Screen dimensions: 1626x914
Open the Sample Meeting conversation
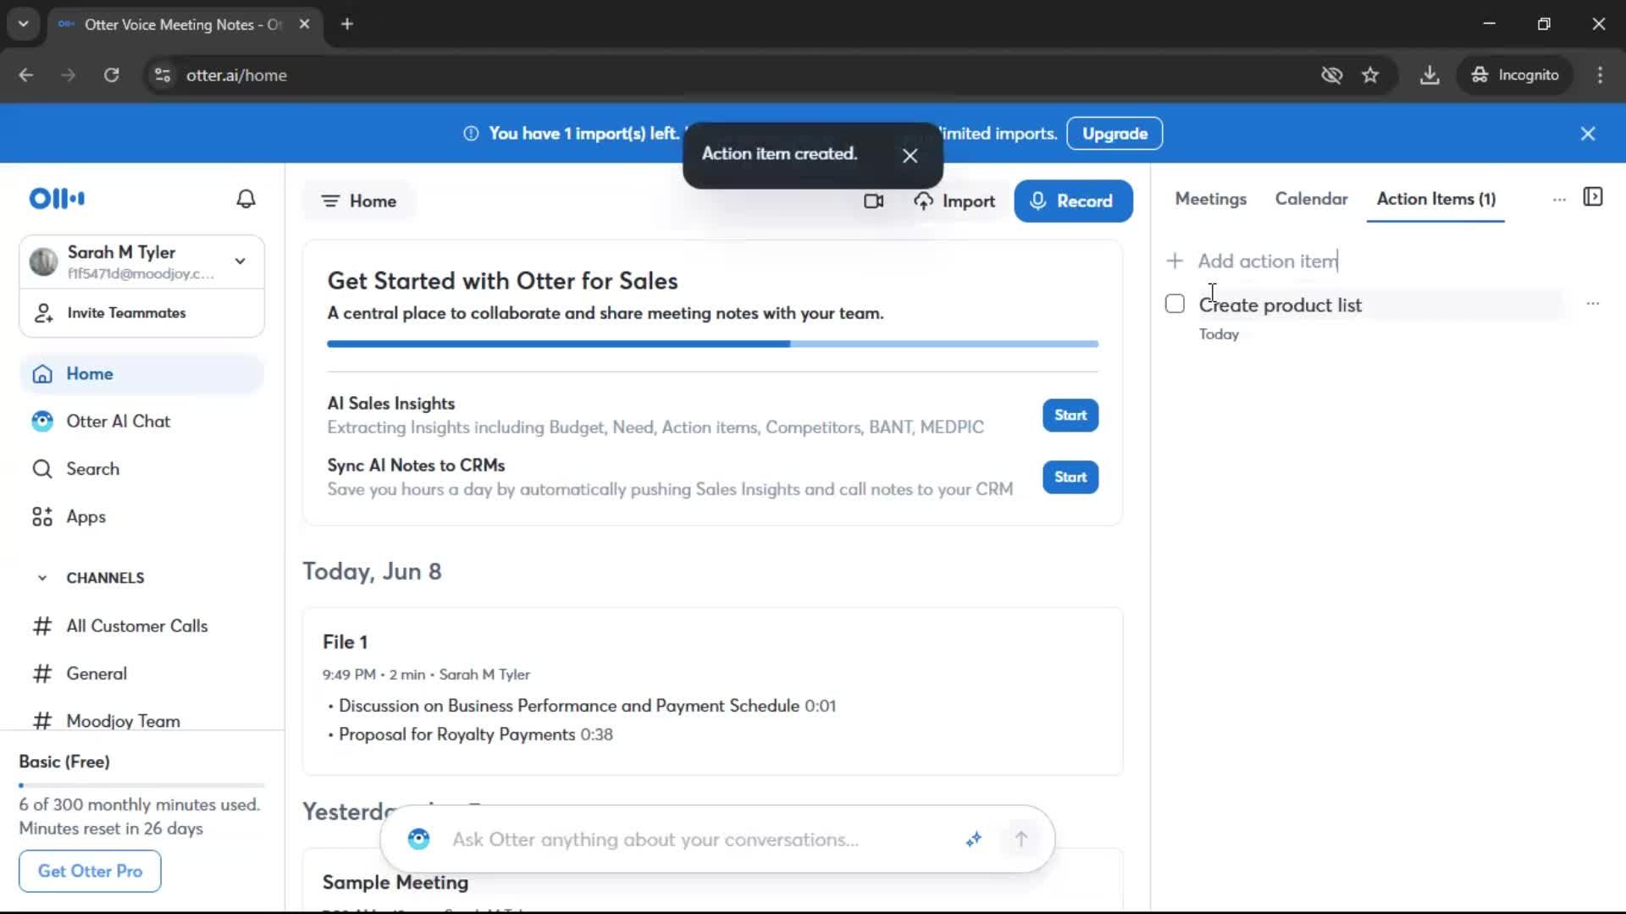pos(395,883)
